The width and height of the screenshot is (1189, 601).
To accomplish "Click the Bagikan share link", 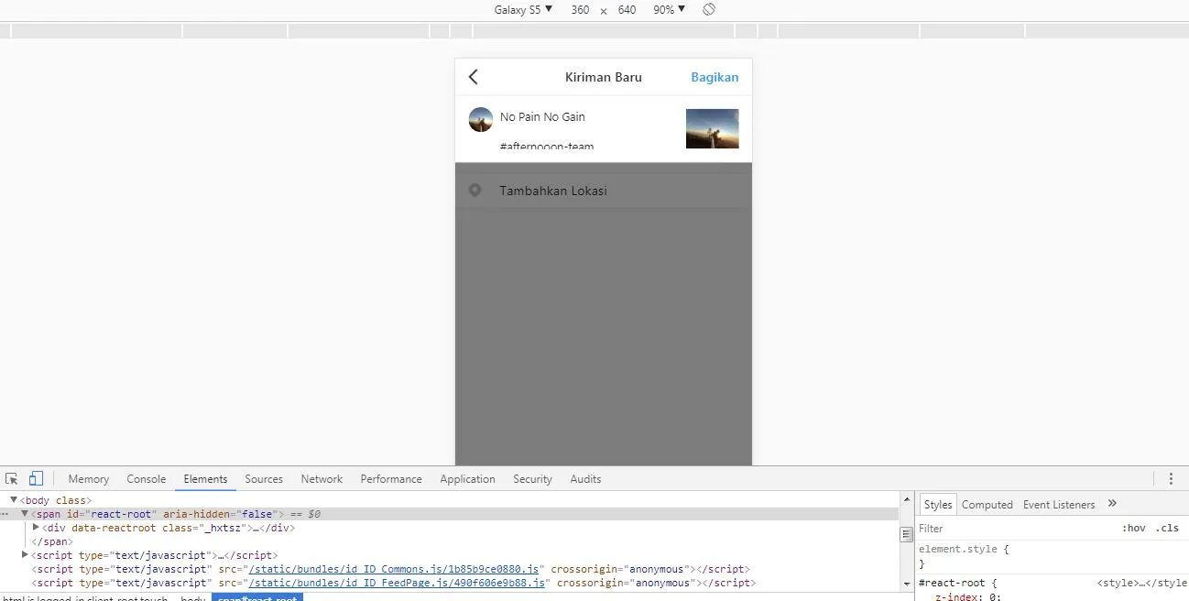I will pyautogui.click(x=714, y=77).
